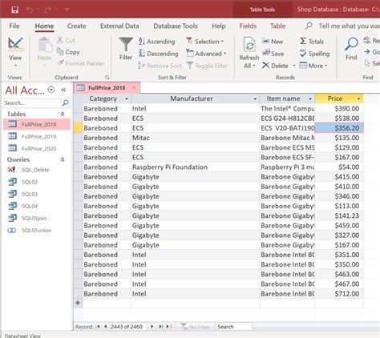Click the Paste clipboard icon
The width and height of the screenshot is (380, 338).
point(45,45)
